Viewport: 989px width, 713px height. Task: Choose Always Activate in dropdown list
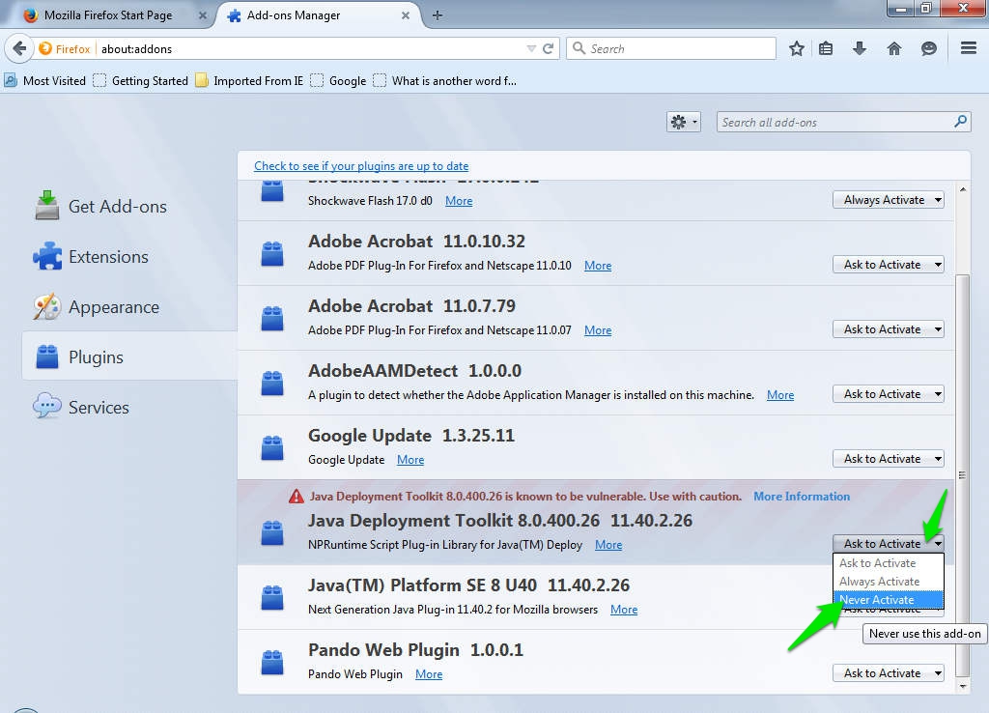[889, 582]
